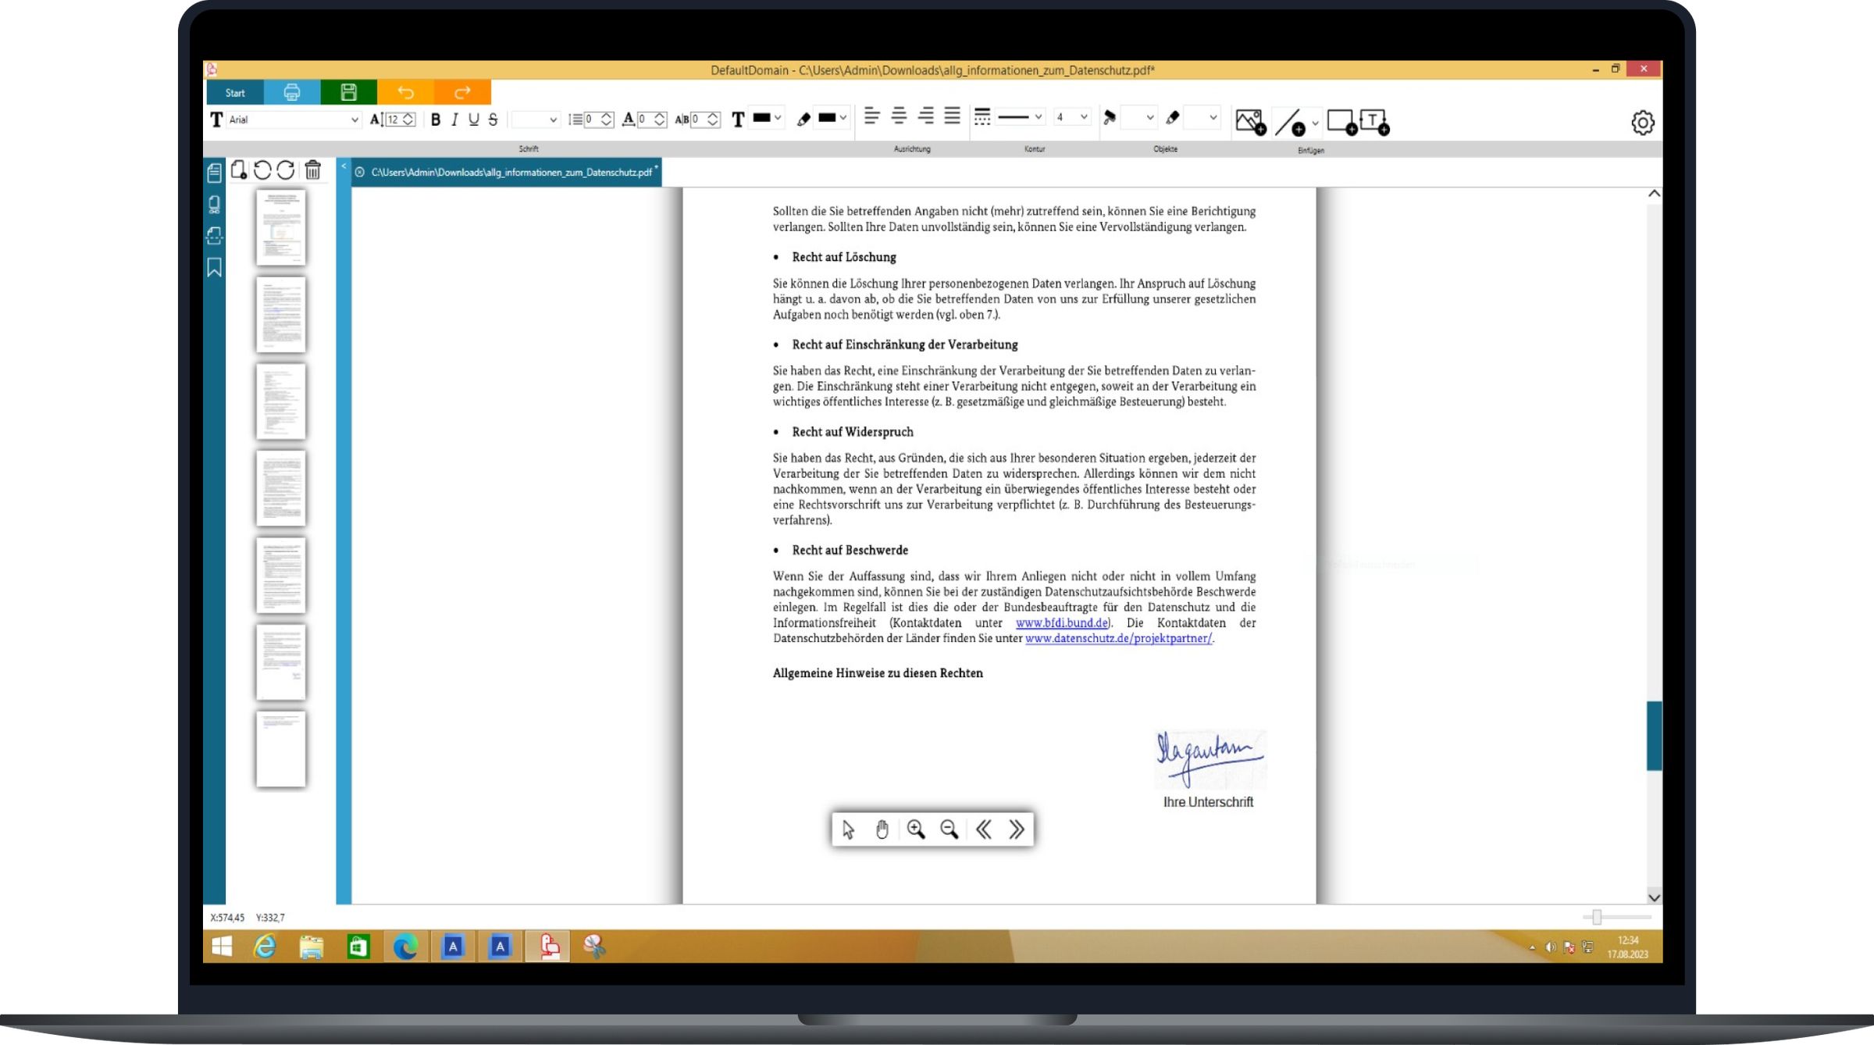
Task: Go to the next page
Action: coord(1017,829)
